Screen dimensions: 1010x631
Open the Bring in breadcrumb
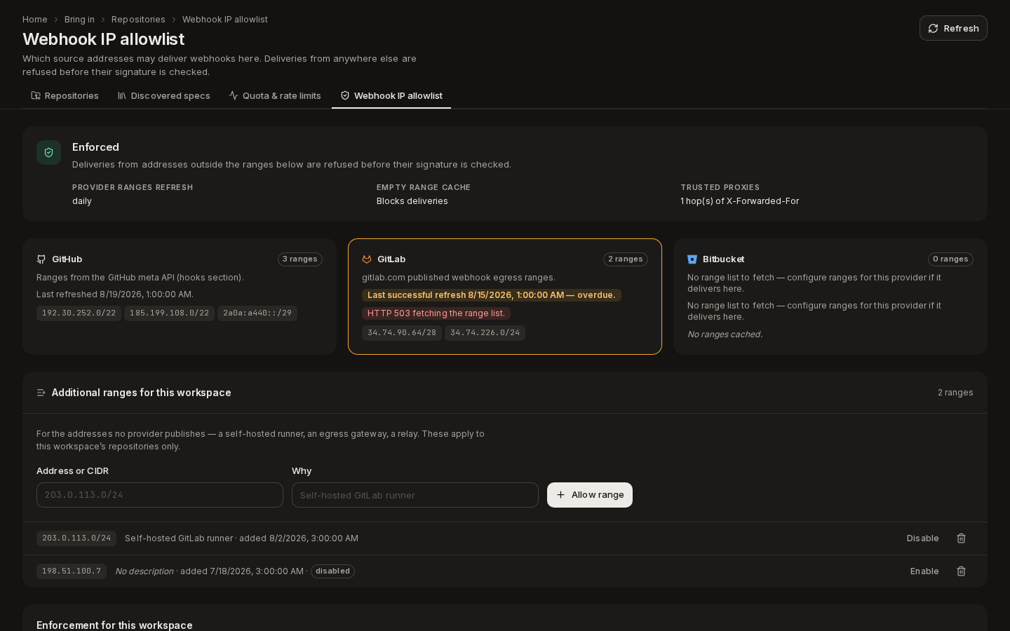coord(79,20)
